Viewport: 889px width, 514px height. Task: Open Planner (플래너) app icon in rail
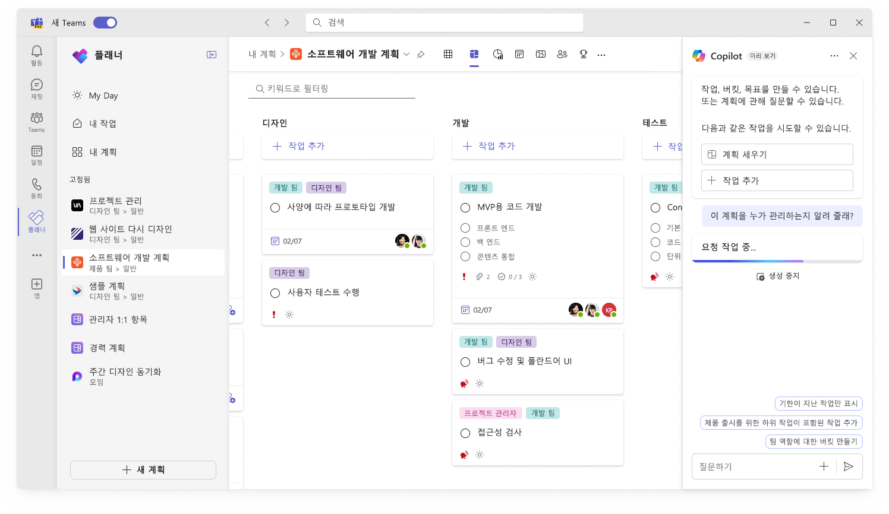tap(37, 217)
